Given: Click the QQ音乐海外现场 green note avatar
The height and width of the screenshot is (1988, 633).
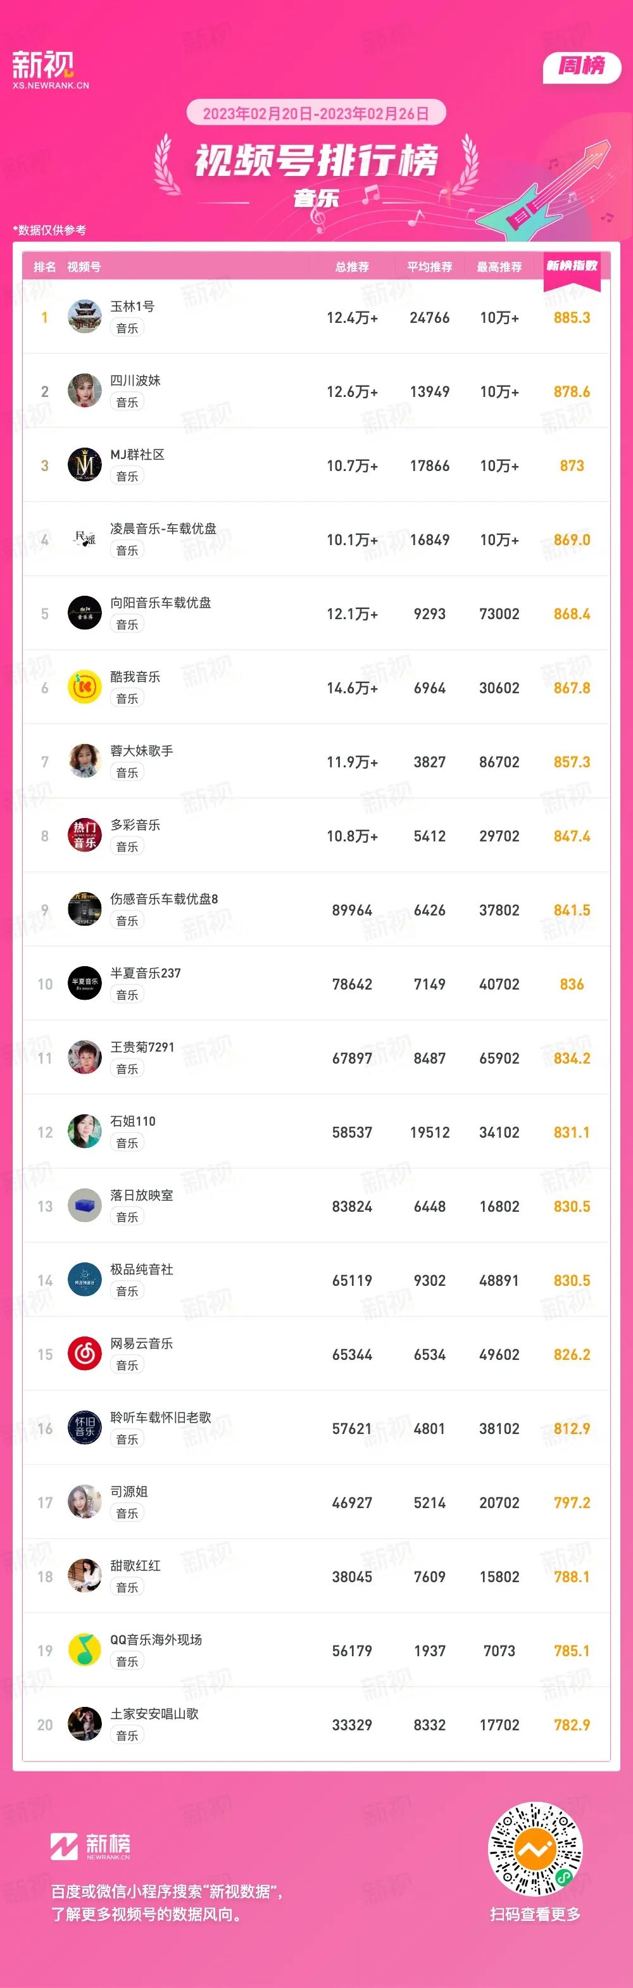Looking at the screenshot, I should (x=85, y=1651).
